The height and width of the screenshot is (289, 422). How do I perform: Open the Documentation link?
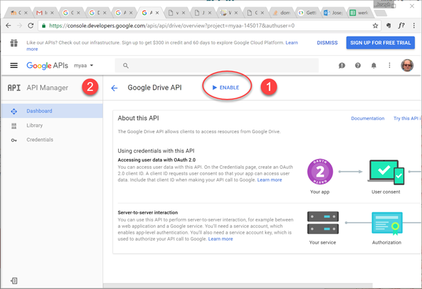pos(367,118)
